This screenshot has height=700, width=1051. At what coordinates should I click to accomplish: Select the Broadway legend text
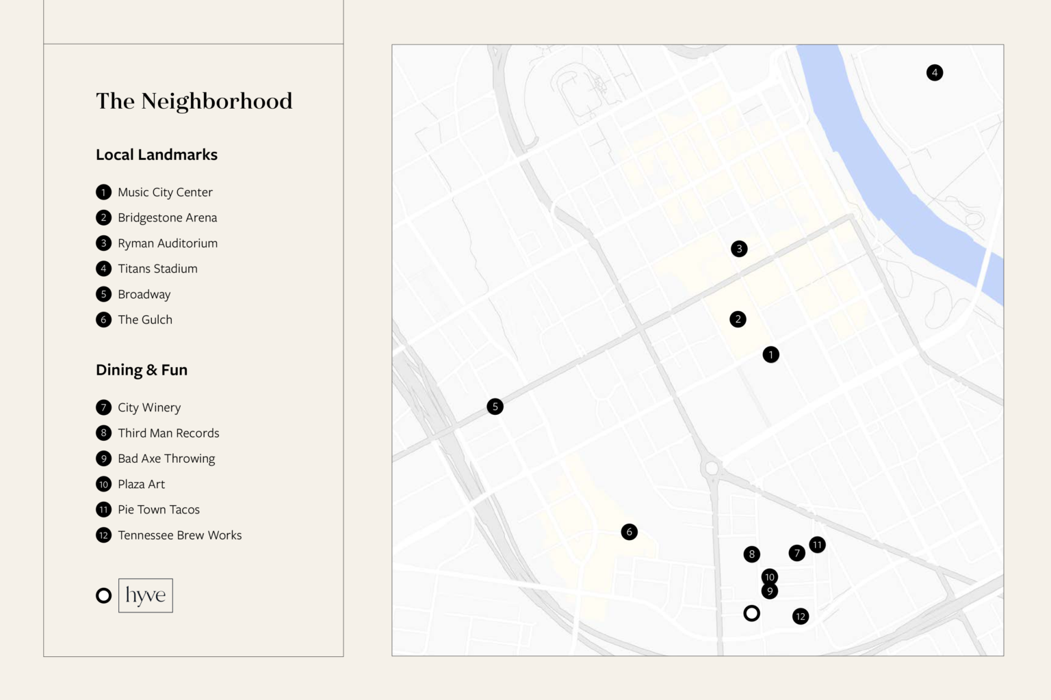pos(144,294)
